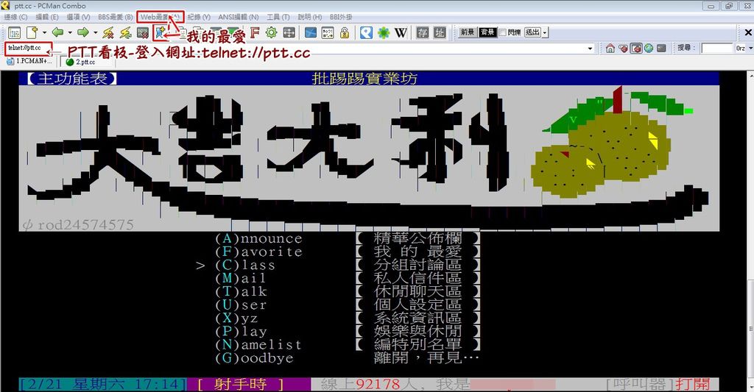754x392 pixels.
Task: Expand the forward arrow history dropdown
Action: [95, 32]
